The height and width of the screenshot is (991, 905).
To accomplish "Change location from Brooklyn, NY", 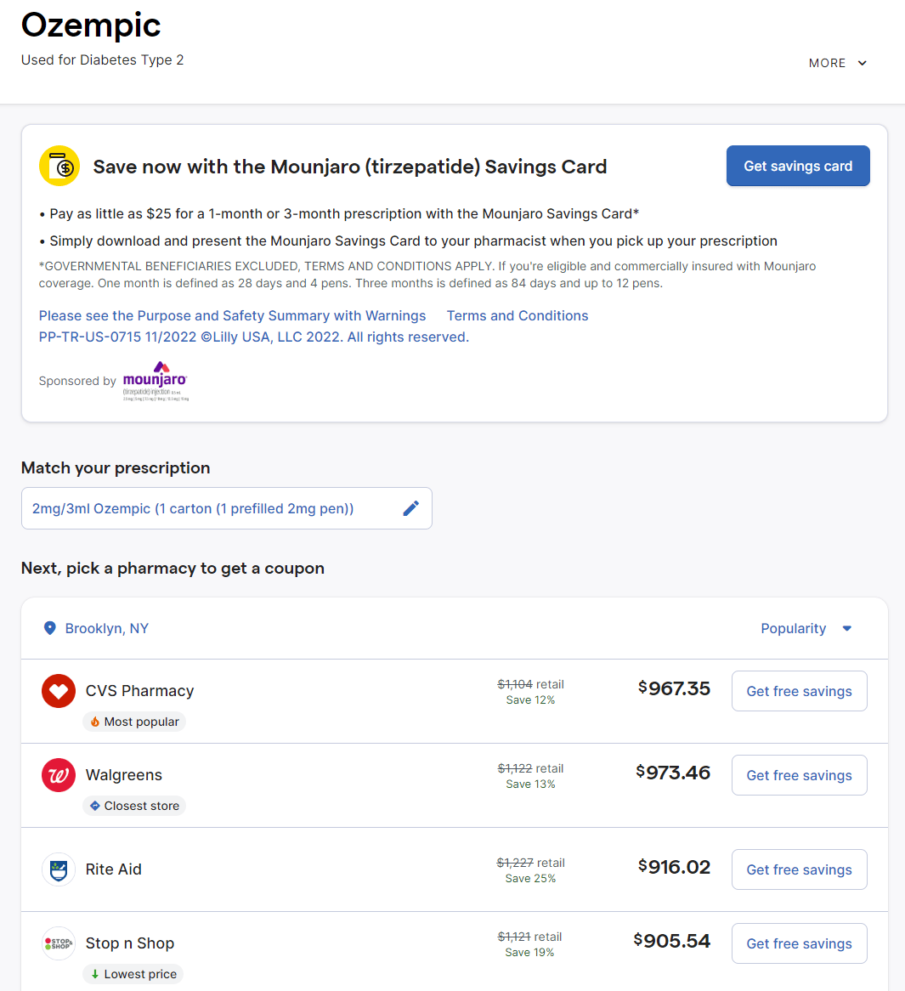I will tap(106, 628).
